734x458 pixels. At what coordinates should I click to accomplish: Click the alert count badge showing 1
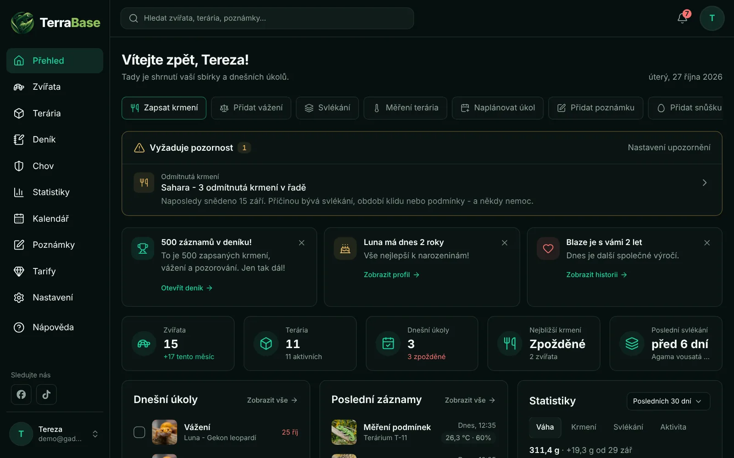pyautogui.click(x=244, y=147)
